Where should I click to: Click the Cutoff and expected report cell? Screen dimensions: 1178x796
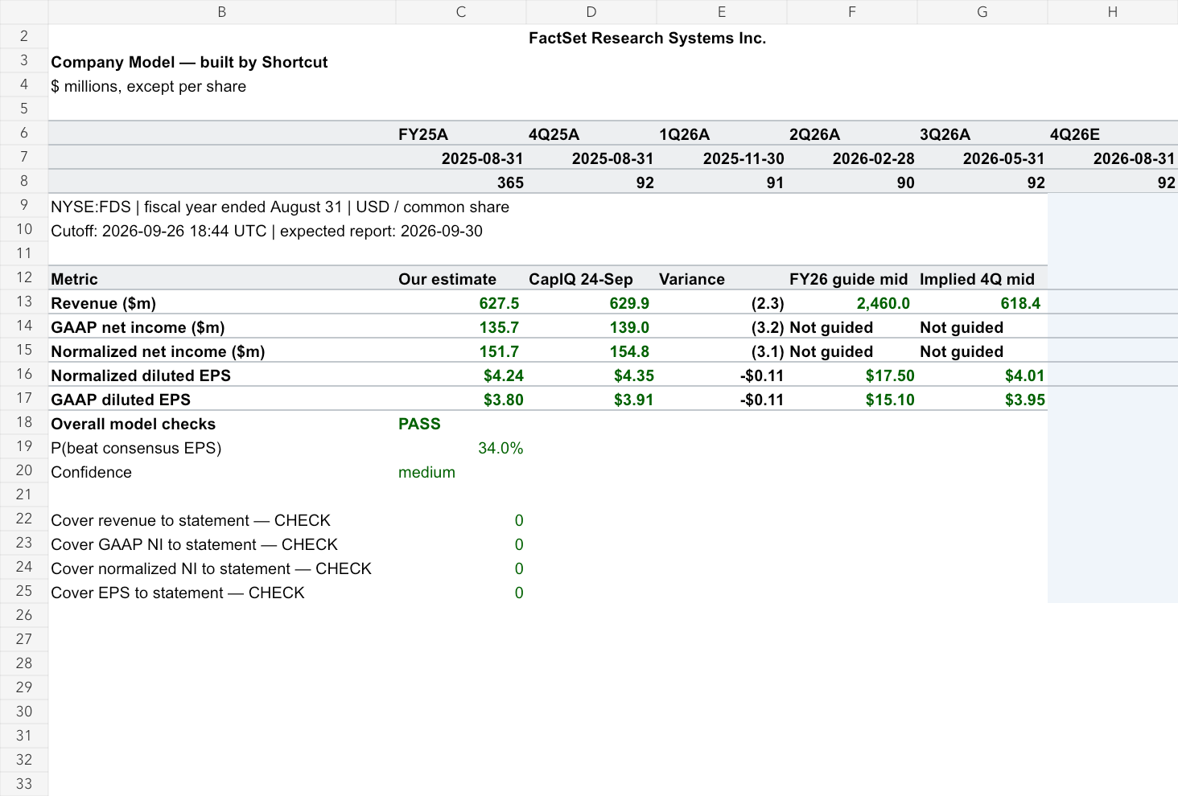[266, 231]
